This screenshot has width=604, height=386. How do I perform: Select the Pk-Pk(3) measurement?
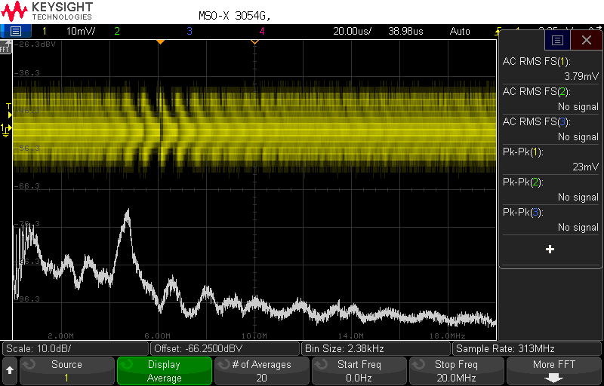tap(550, 219)
